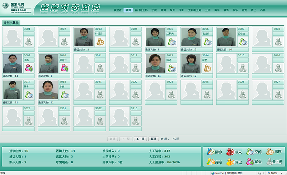Click the agent photo for seat 3018
The image size is (287, 175).
tap(48, 90)
